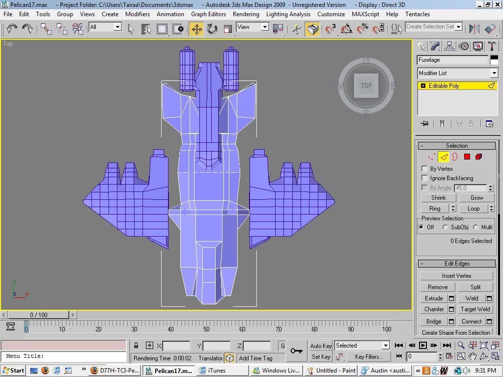Select the Off preview selection radio

(421, 227)
